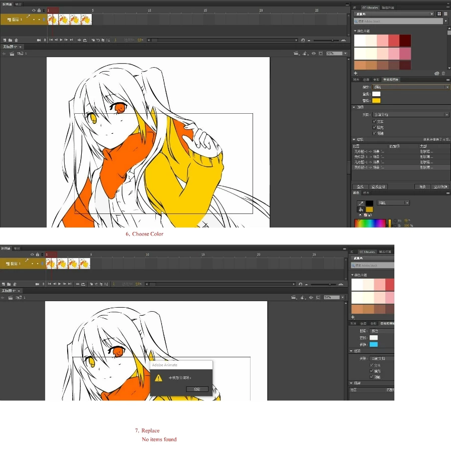Select H radio button in upper Color panel

[395, 220]
